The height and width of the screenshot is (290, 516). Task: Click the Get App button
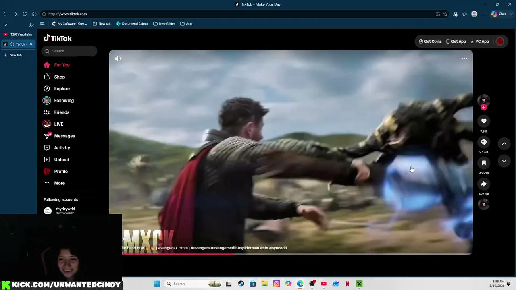tap(456, 41)
